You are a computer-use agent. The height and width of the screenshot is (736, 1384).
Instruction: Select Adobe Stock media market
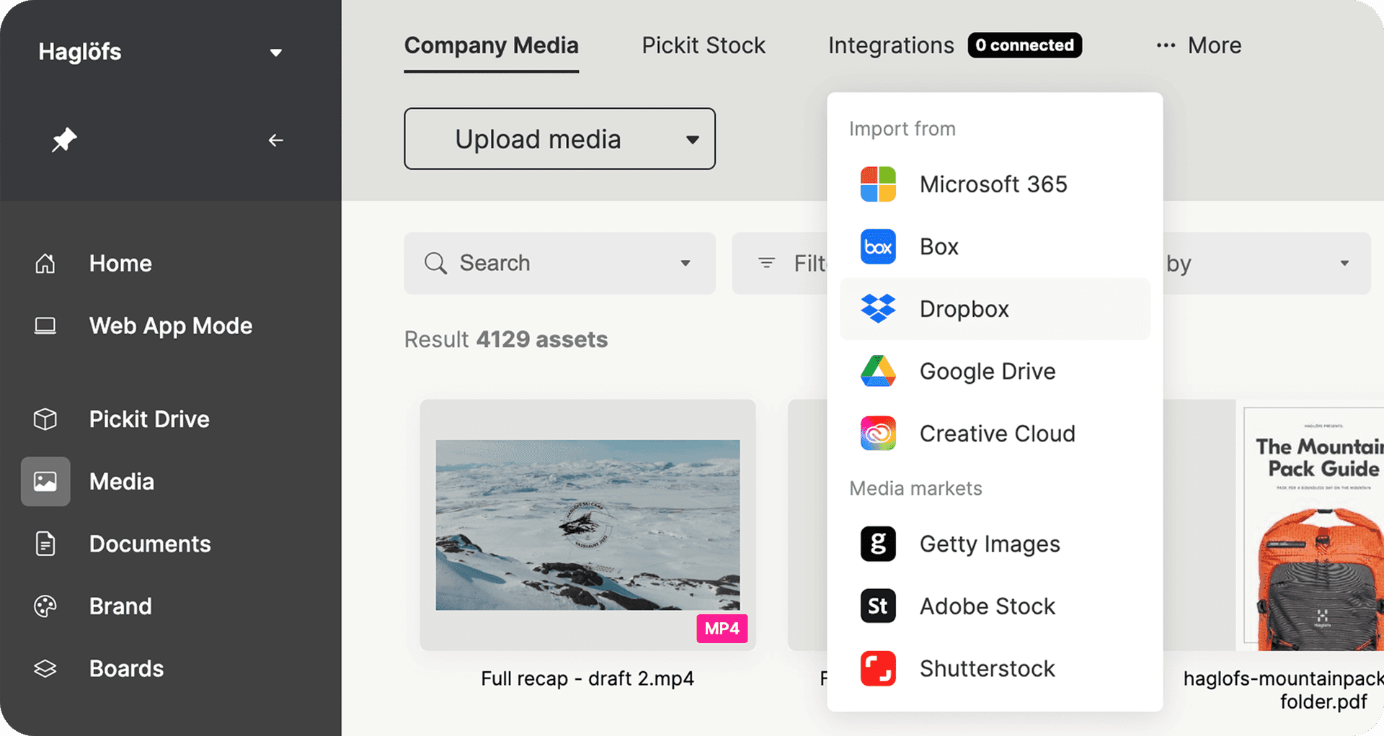point(995,606)
